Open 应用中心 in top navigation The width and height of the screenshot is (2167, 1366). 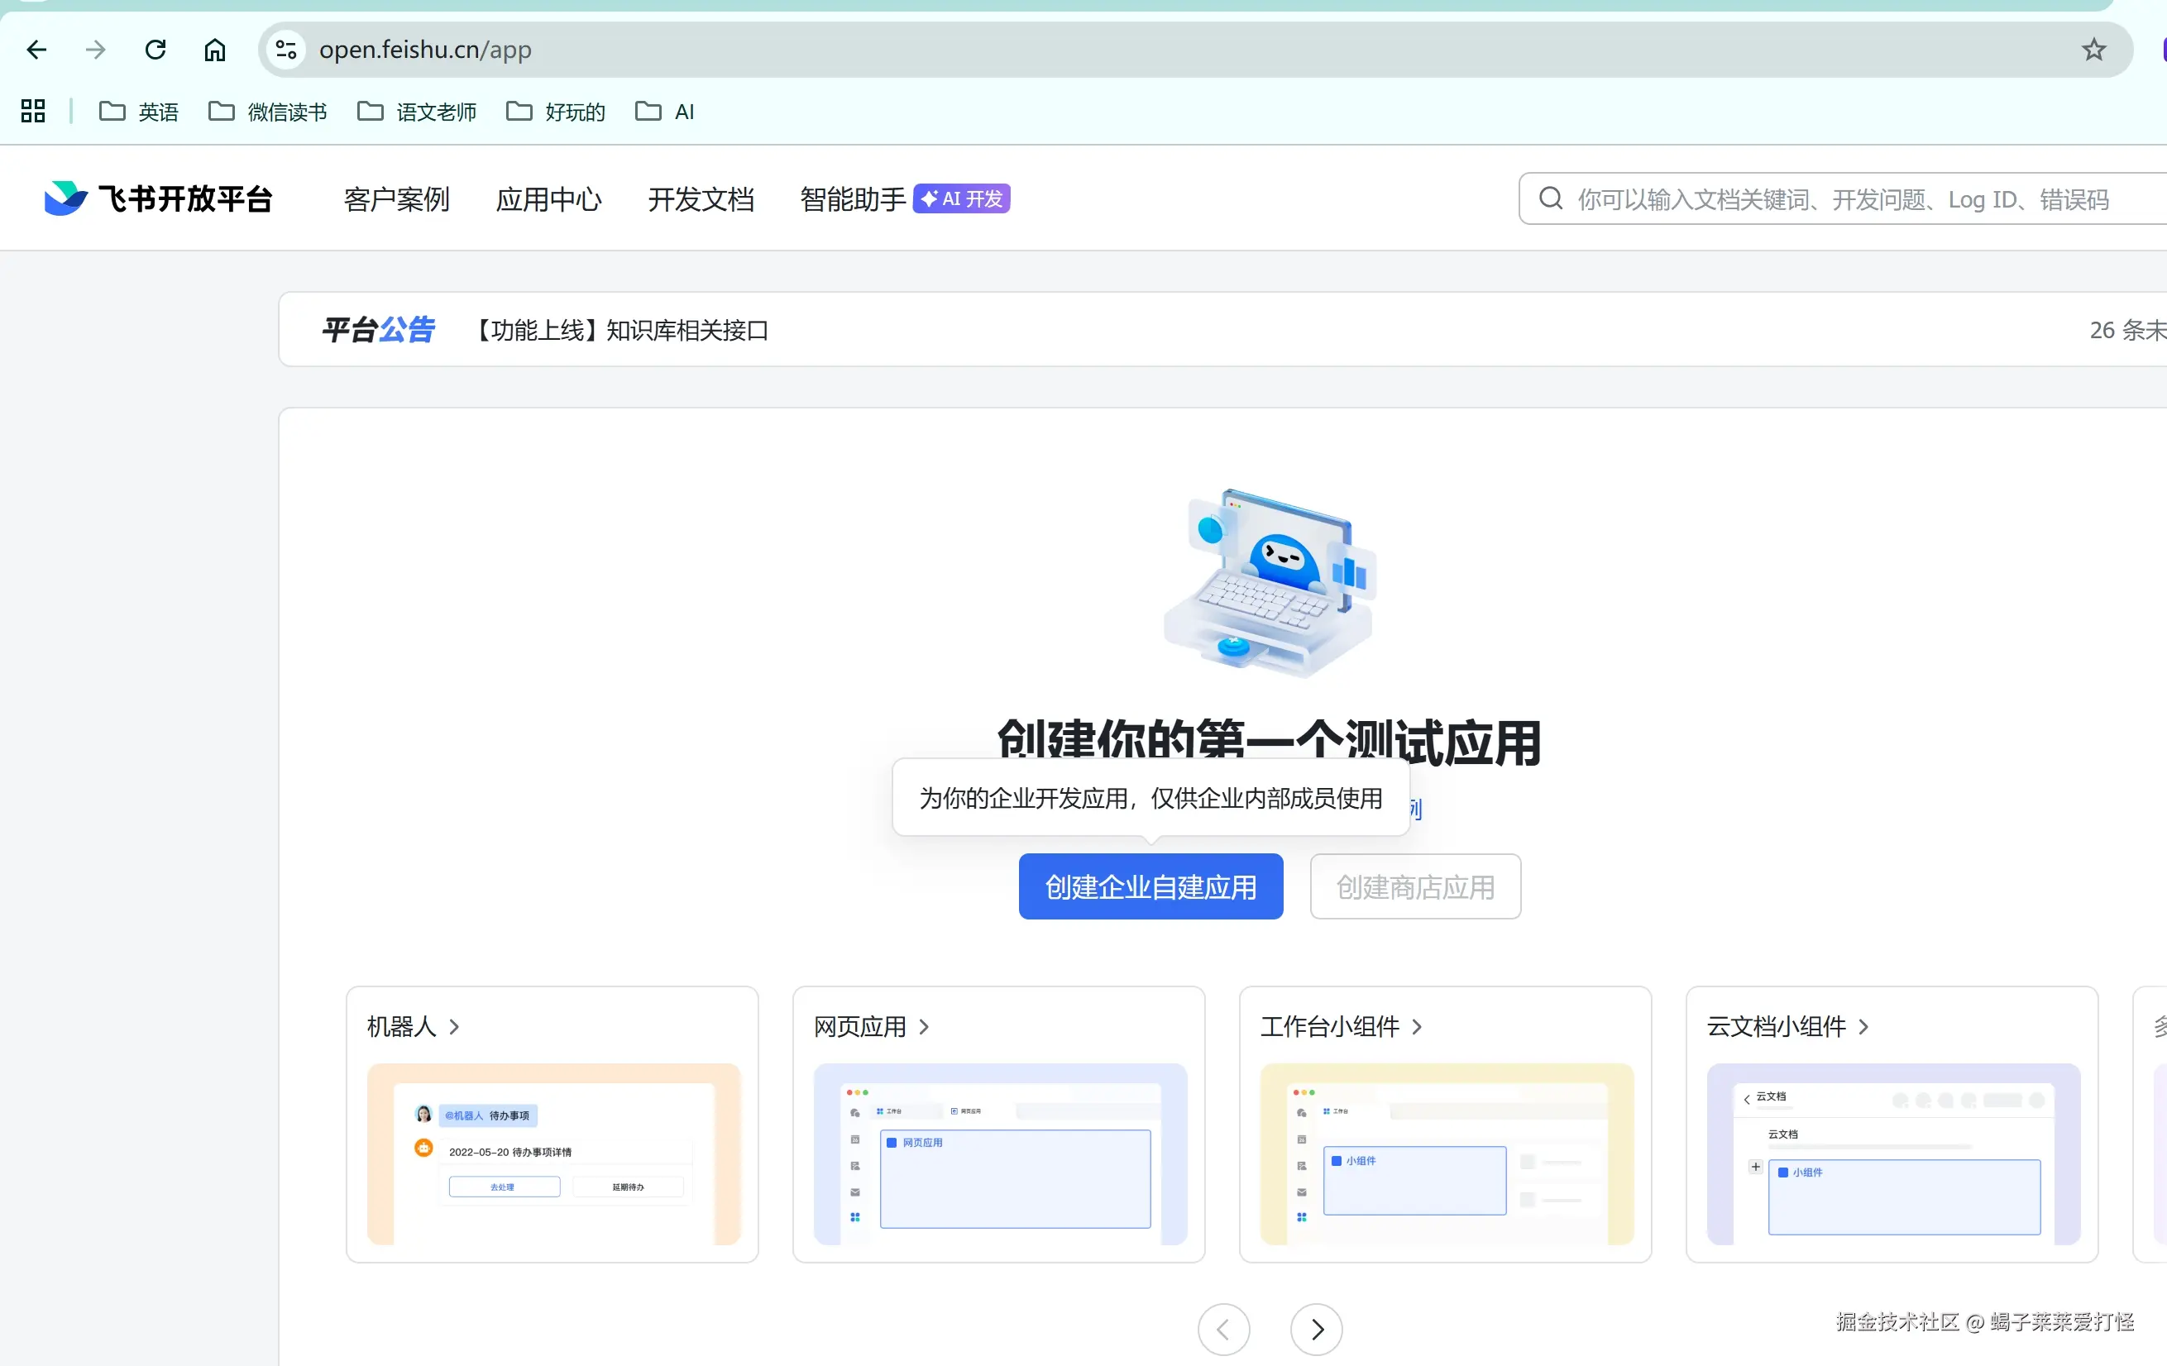(549, 199)
